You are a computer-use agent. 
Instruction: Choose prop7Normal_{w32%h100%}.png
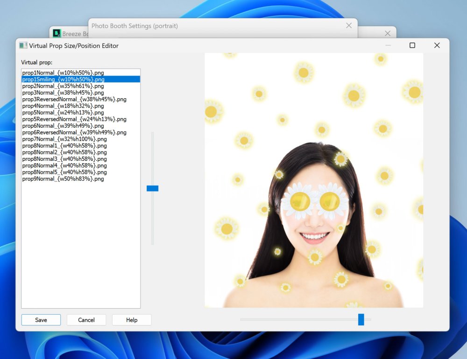64,139
